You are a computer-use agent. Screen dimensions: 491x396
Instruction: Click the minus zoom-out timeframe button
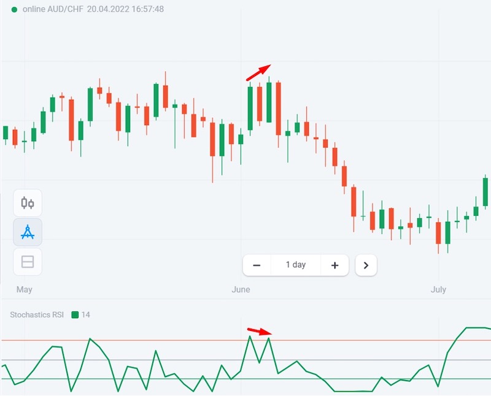click(x=257, y=265)
